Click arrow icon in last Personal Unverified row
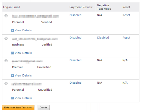The height and width of the screenshot is (112, 141). [12, 98]
